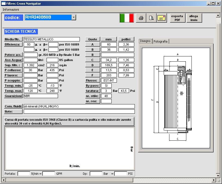The height and width of the screenshot is (184, 222).
Task: Click the Guarnizioni label button
Action: point(13,96)
